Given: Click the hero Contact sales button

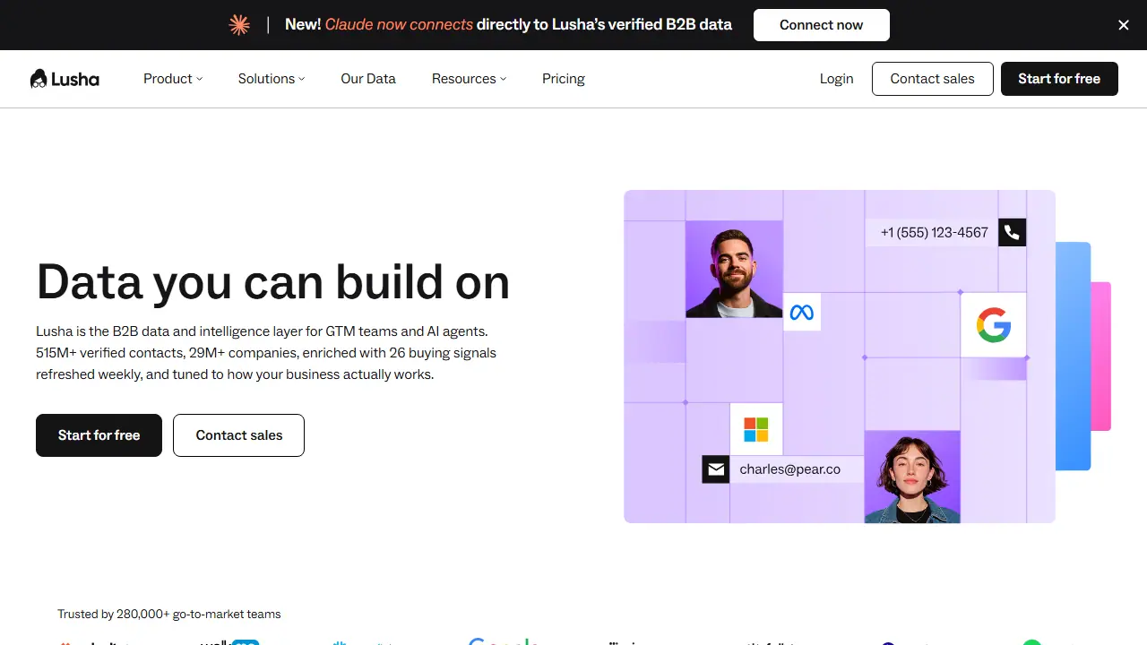Looking at the screenshot, I should point(238,435).
